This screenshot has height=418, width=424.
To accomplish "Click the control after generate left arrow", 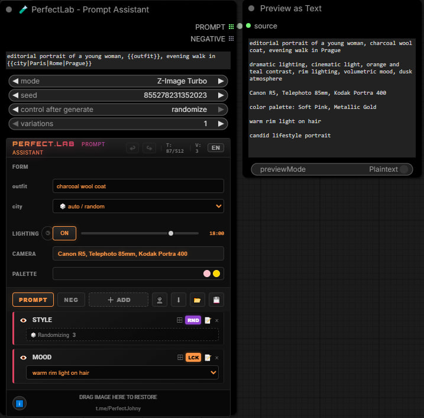I will click(x=16, y=110).
